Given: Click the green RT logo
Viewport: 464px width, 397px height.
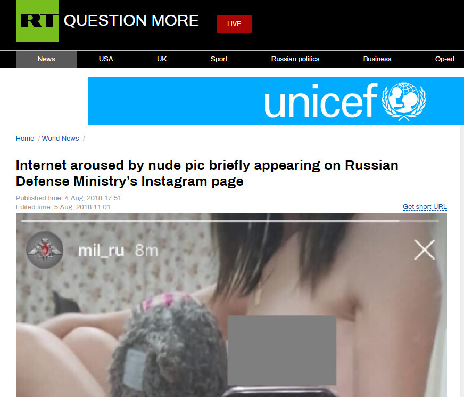Looking at the screenshot, I should (x=37, y=20).
